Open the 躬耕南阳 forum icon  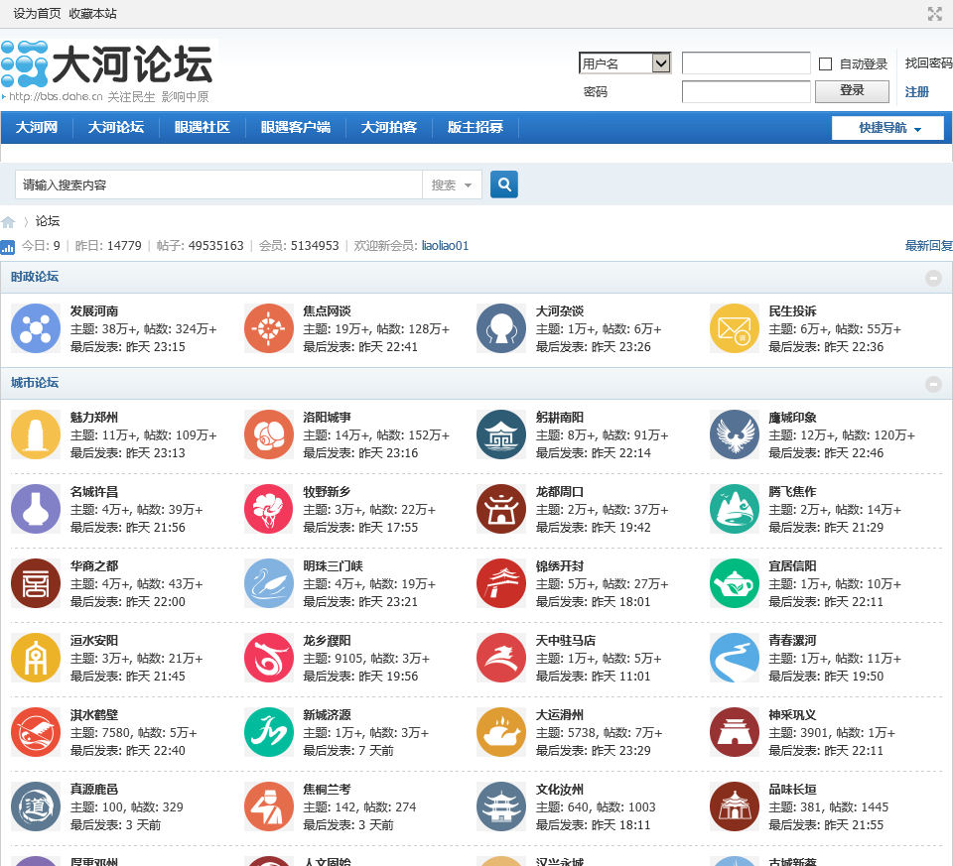(x=501, y=434)
